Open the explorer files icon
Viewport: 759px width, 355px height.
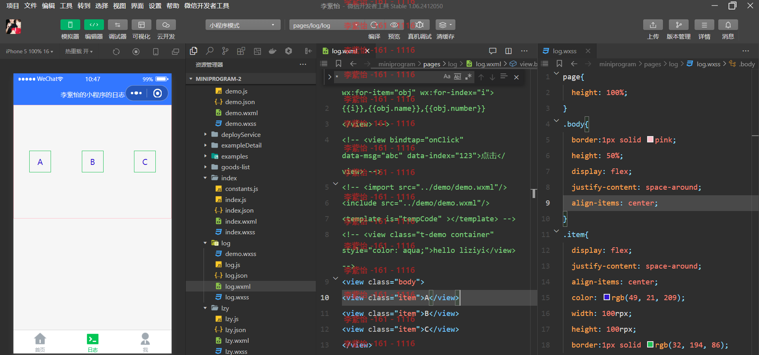click(x=194, y=51)
